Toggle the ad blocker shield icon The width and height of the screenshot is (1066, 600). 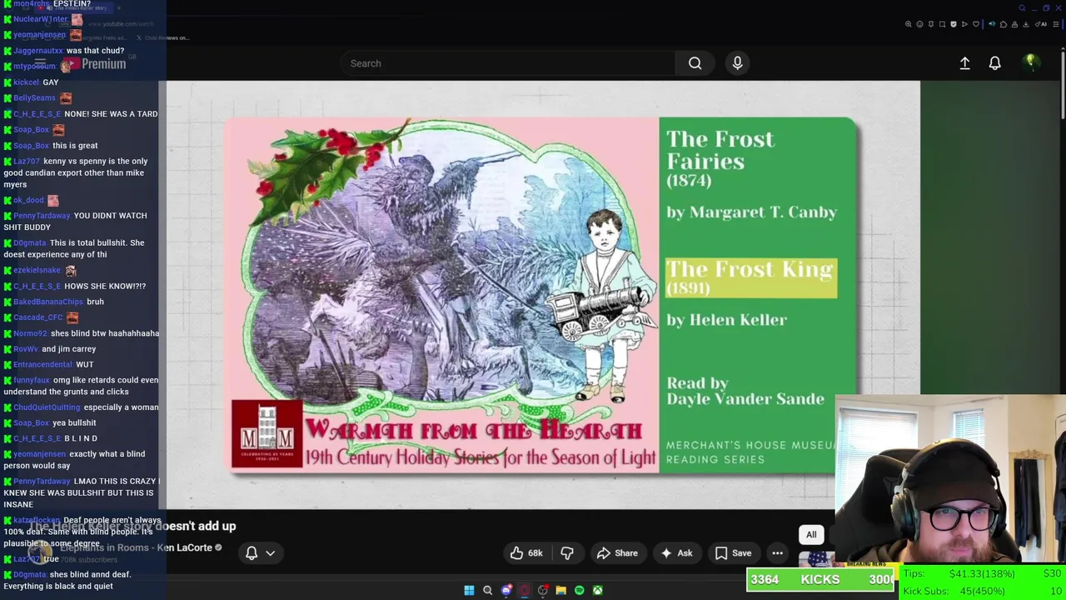954,24
